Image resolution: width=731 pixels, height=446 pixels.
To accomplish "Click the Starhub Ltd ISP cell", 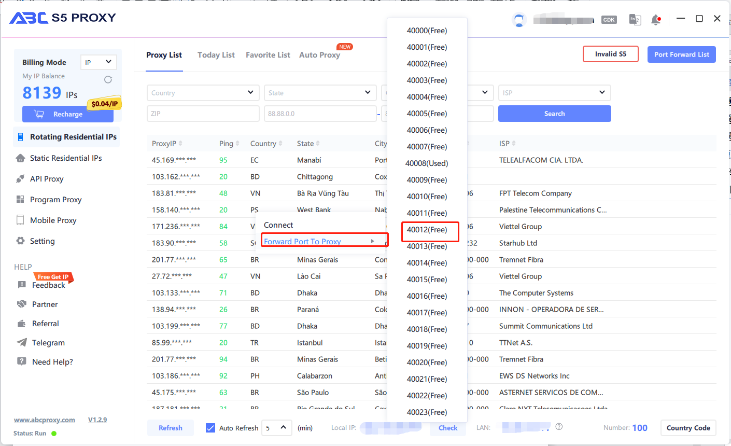I will [x=518, y=243].
